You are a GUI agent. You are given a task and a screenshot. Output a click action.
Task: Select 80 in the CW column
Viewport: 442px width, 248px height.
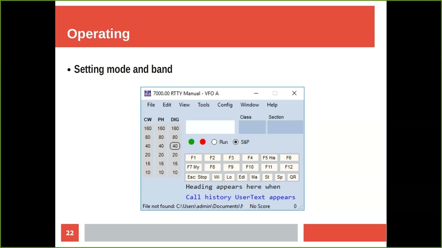tap(148, 137)
